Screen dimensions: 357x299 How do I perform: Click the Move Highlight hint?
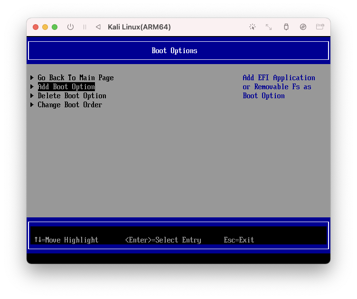[66, 240]
